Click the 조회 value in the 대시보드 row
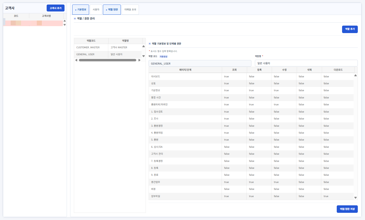The width and height of the screenshot is (365, 220). coord(226,77)
